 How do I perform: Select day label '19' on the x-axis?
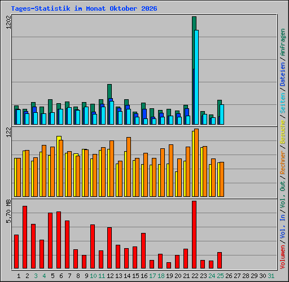[x=169, y=276]
